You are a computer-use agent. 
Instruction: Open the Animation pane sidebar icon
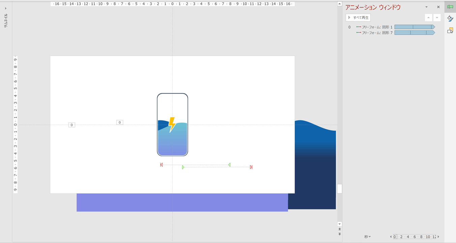(x=450, y=7)
